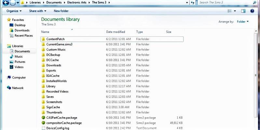The width and height of the screenshot is (260, 130).
Task: Toggle the preview pane button
Action: pos(243,11)
